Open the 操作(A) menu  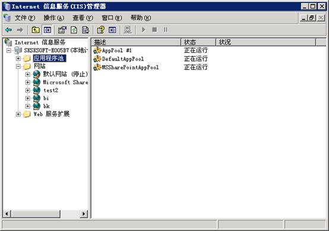[x=54, y=18]
